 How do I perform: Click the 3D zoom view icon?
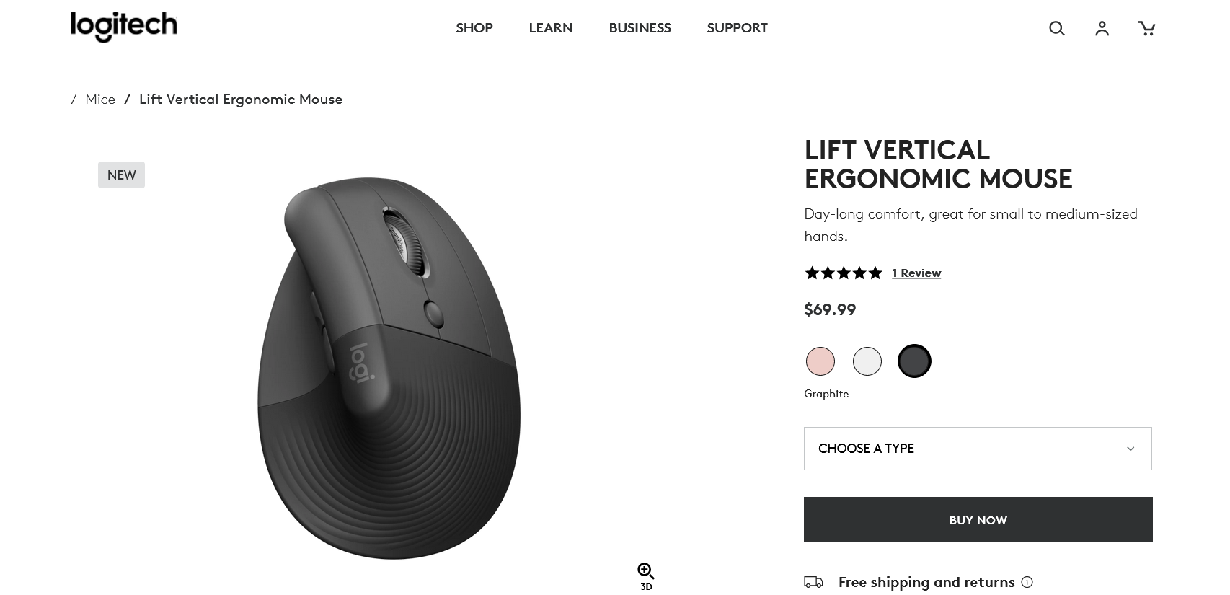pos(646,576)
